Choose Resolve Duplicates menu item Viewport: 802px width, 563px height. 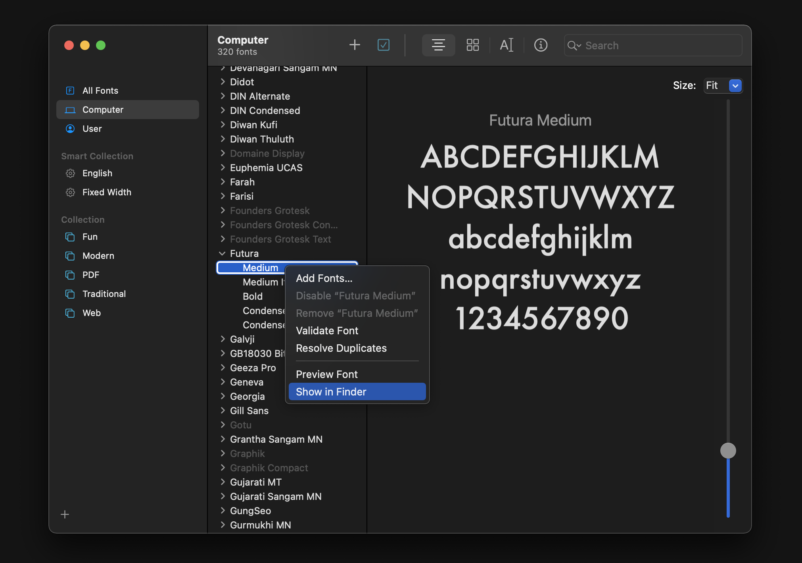coord(357,348)
